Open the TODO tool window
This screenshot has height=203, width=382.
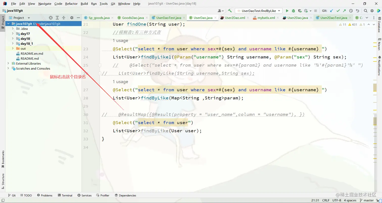26,195
